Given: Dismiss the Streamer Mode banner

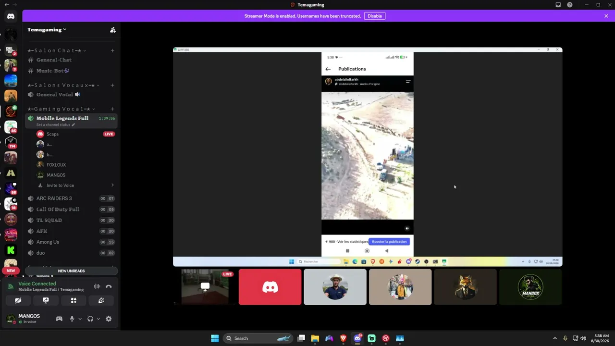Looking at the screenshot, I should tap(606, 16).
